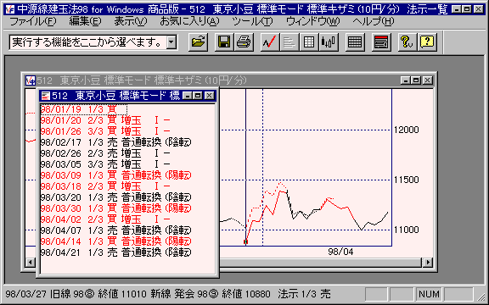Select the 98/02/17 売 普通転換 row

(116, 142)
